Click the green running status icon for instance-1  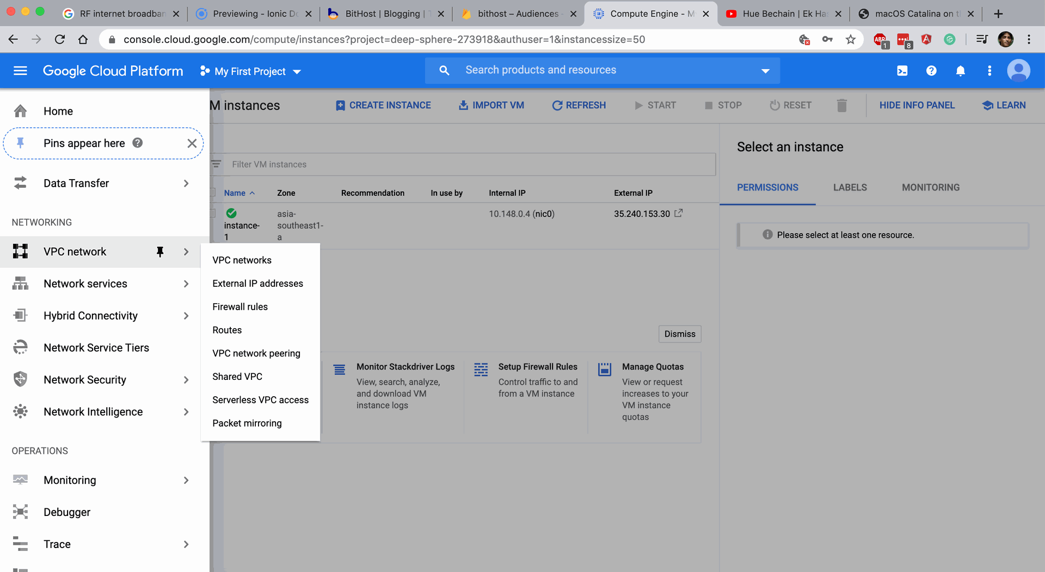(x=231, y=213)
